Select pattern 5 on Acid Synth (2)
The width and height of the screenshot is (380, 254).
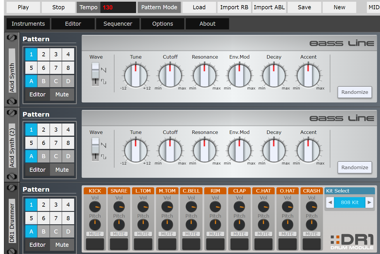(x=31, y=143)
